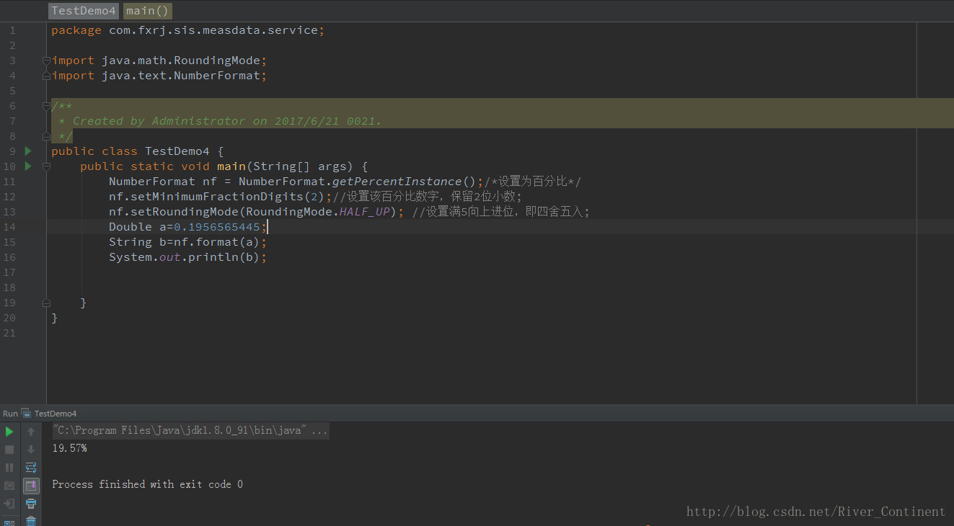Stop the process using the square icon
954x526 pixels.
click(x=9, y=450)
